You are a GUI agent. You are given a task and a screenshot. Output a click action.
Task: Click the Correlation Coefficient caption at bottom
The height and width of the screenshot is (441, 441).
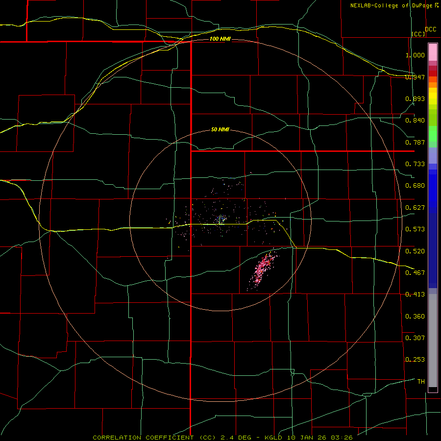(222, 438)
